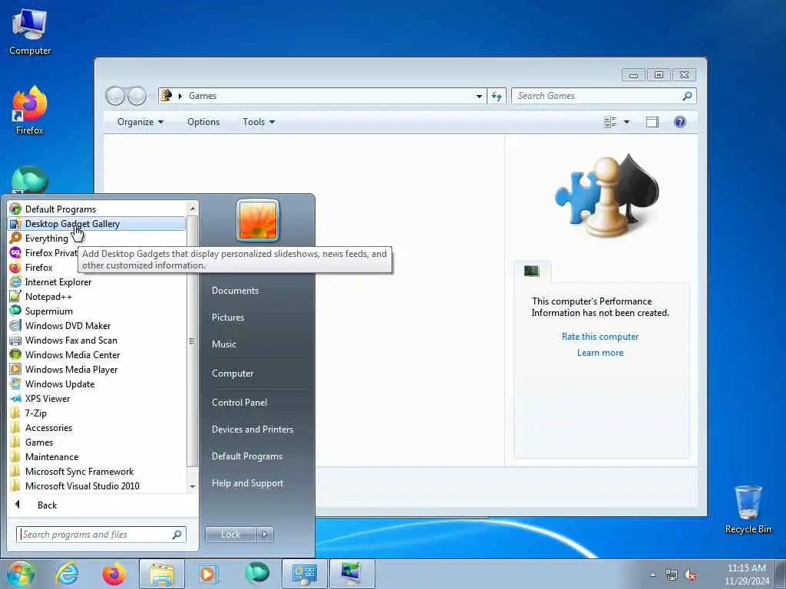Open Pictures from Start menu

228,317
